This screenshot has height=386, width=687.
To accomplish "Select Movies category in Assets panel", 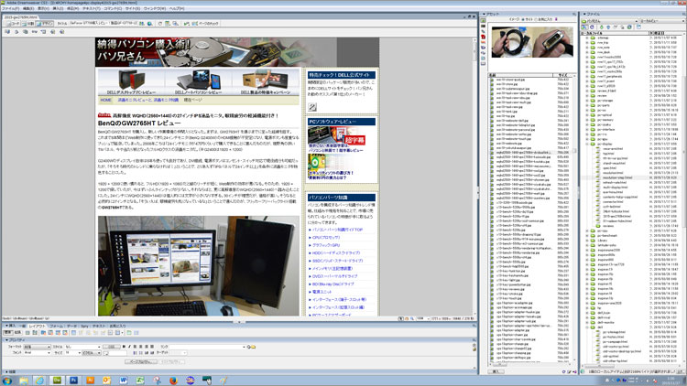I will 484,48.
